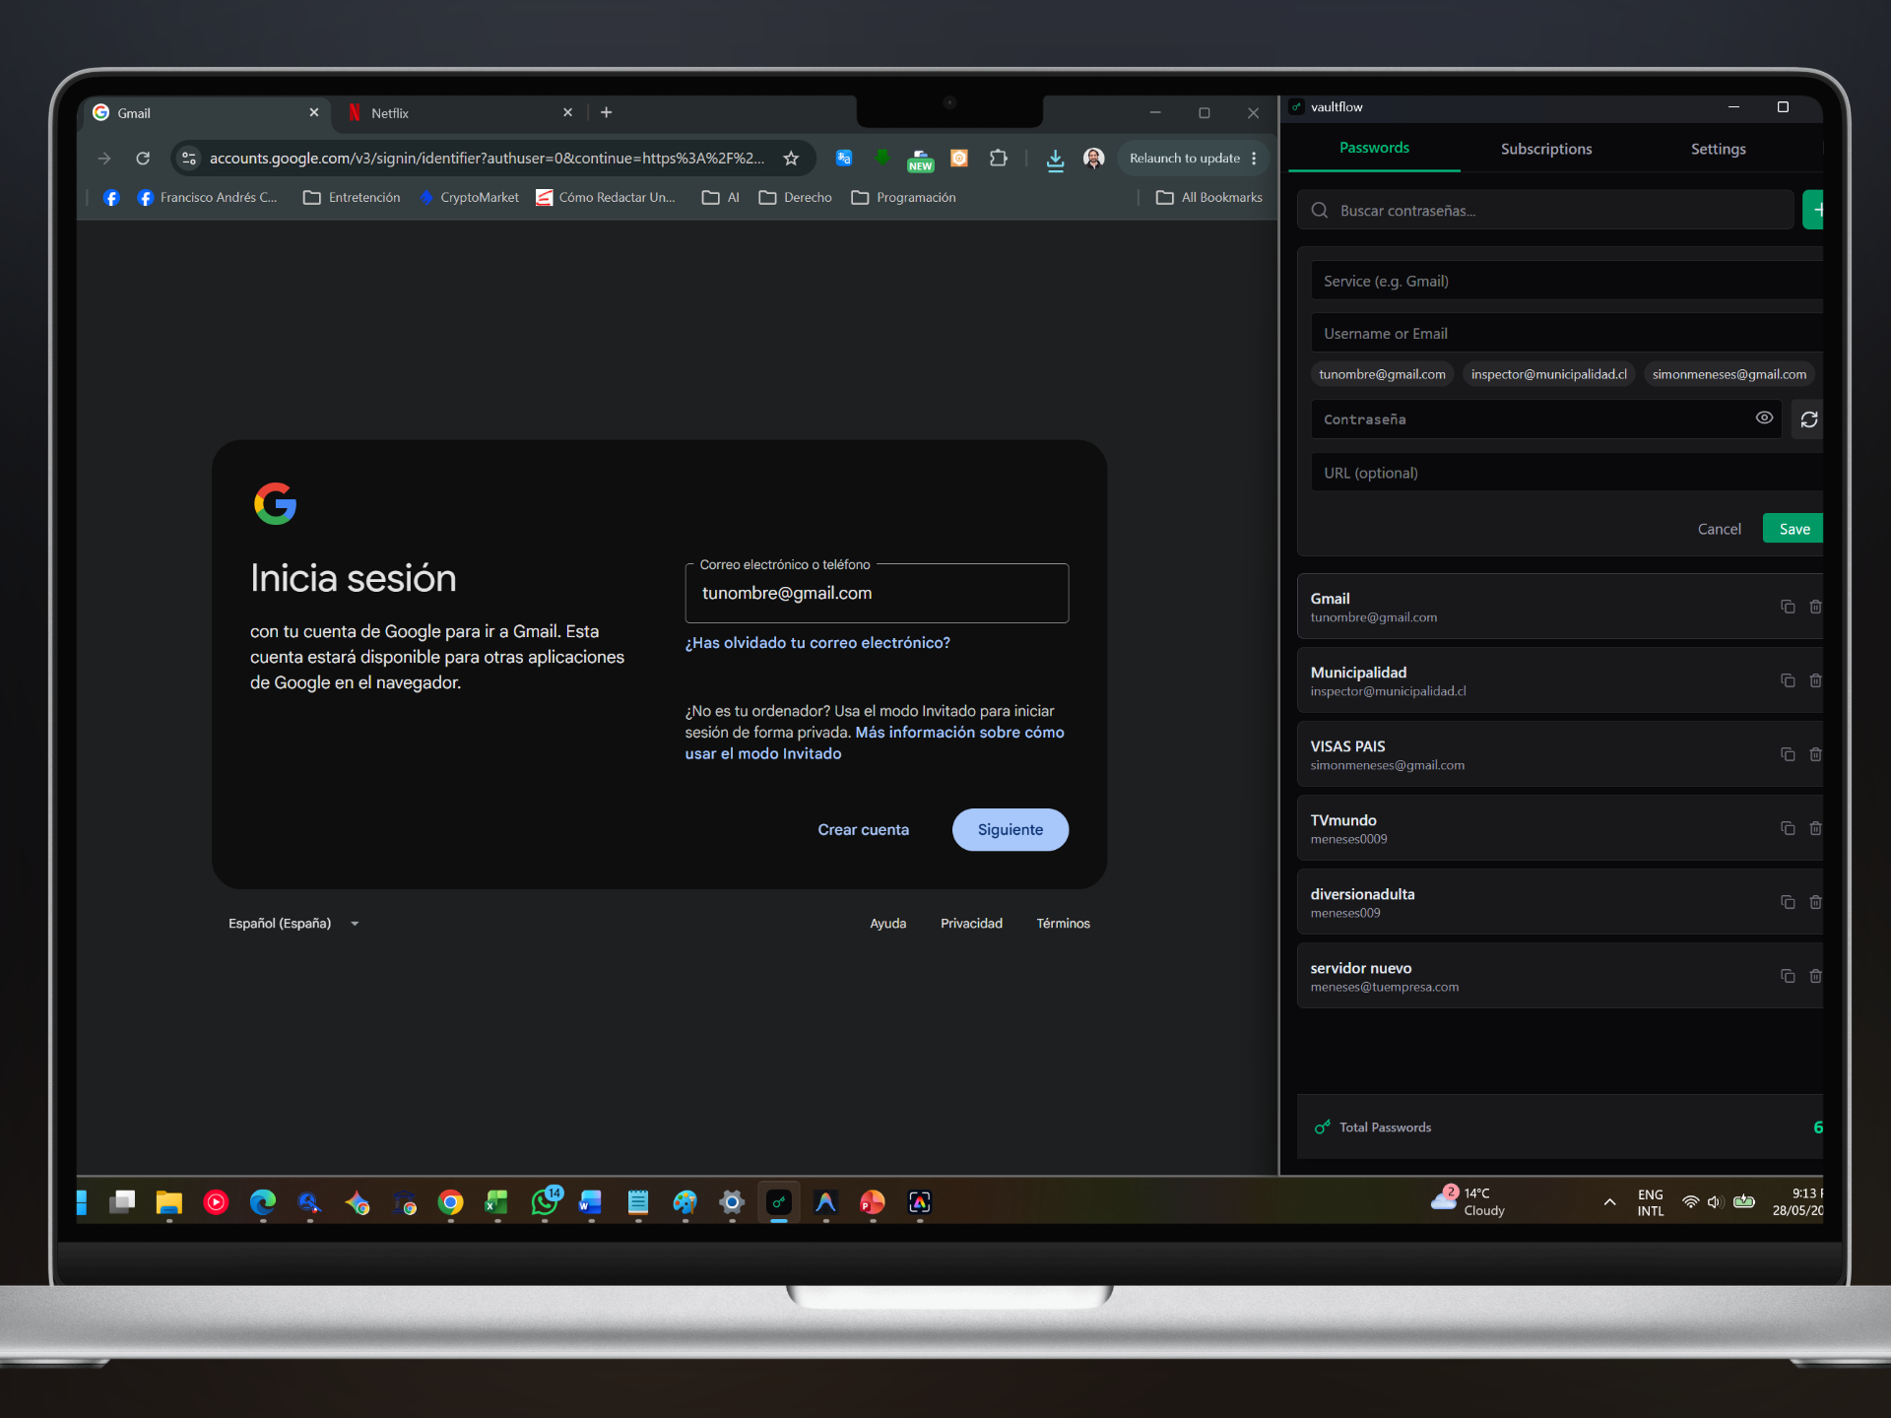This screenshot has height=1418, width=1891.
Task: Click the Contraseña password field
Action: pos(1545,419)
